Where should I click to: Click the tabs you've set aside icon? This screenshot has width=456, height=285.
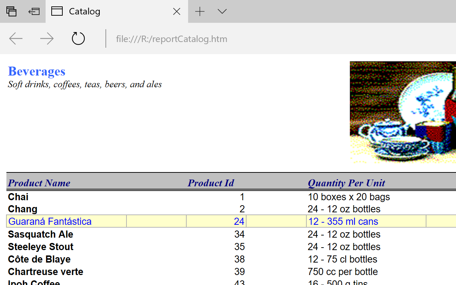(x=11, y=11)
